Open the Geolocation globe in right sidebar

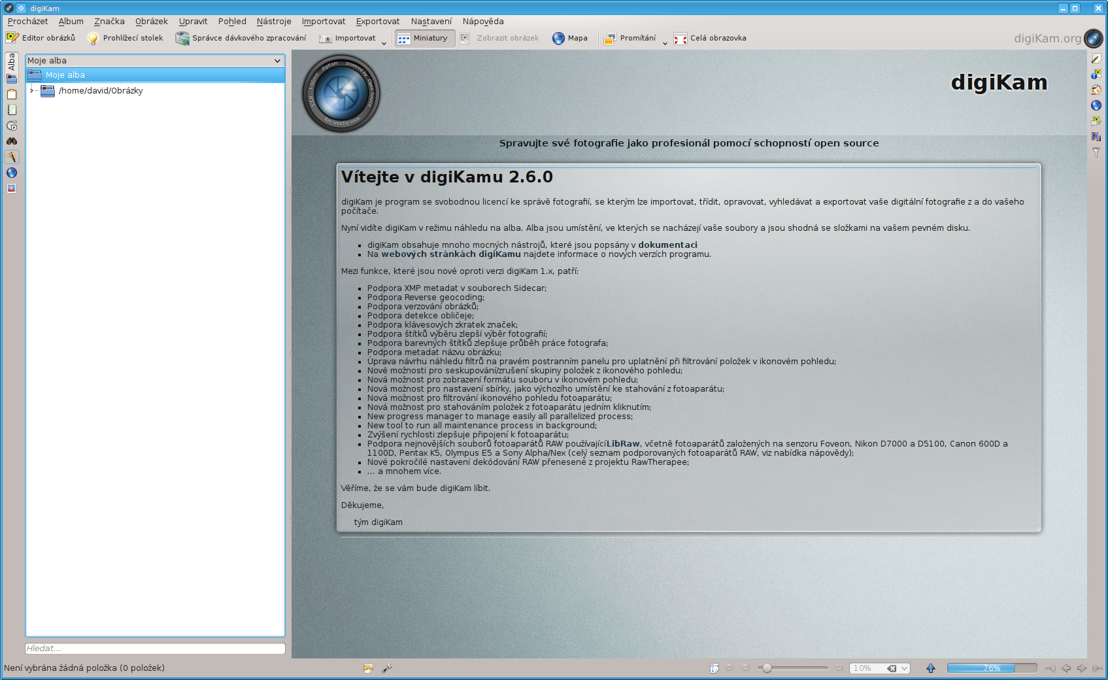(1096, 105)
